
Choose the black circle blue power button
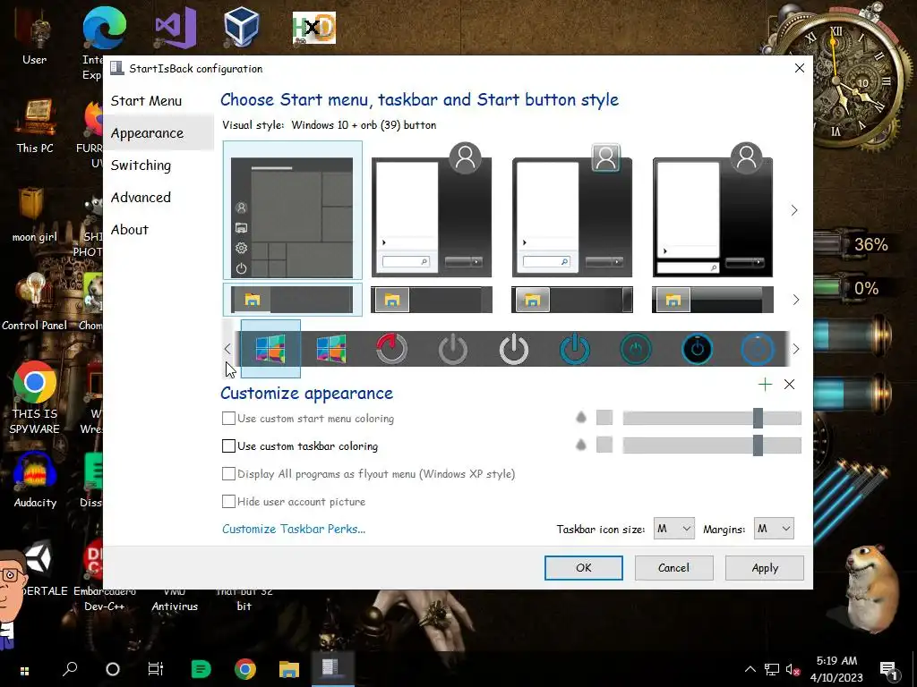[697, 349]
